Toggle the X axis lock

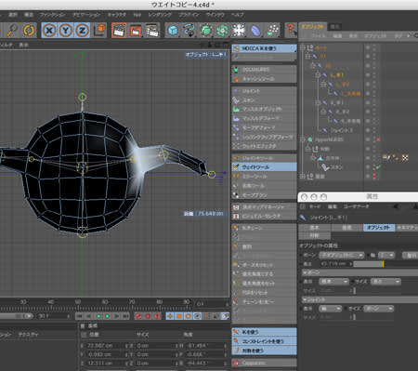click(x=49, y=31)
